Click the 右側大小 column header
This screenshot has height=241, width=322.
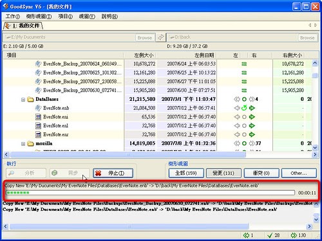289,55
